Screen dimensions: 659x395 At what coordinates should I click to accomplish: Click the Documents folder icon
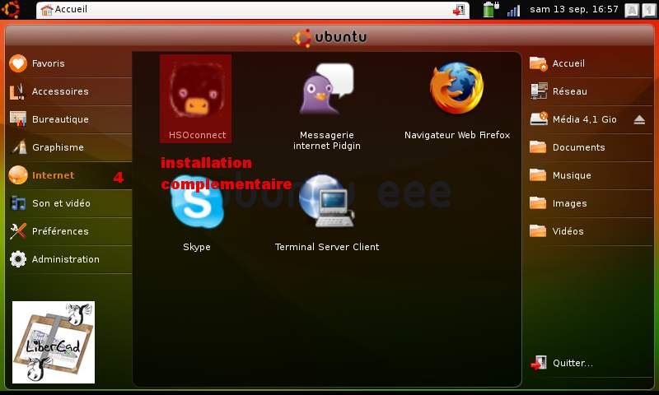point(538,147)
